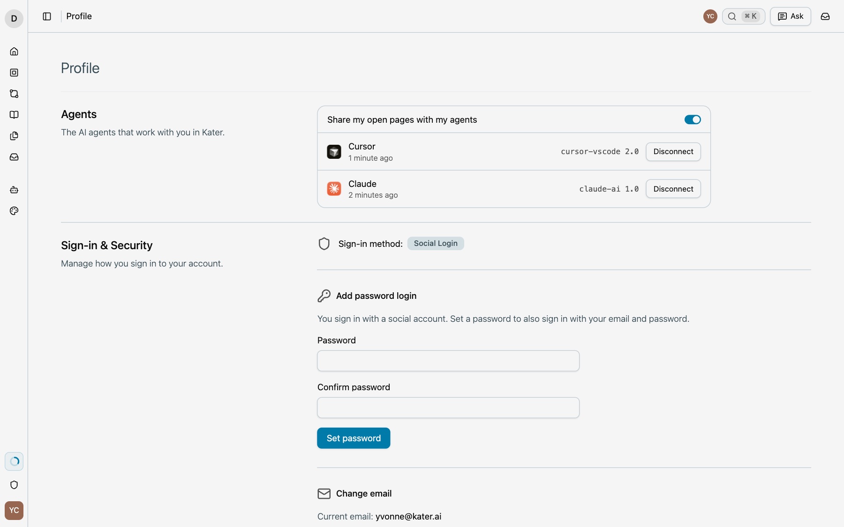The width and height of the screenshot is (844, 527).
Task: Click the '2 minutes ago' timestamp
Action: tap(373, 195)
